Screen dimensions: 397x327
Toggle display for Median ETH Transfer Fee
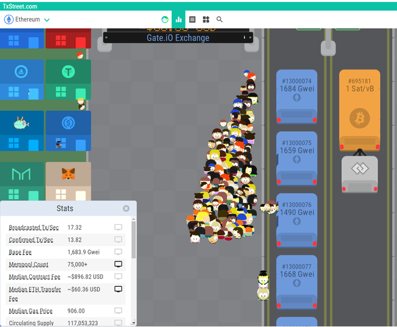118,289
